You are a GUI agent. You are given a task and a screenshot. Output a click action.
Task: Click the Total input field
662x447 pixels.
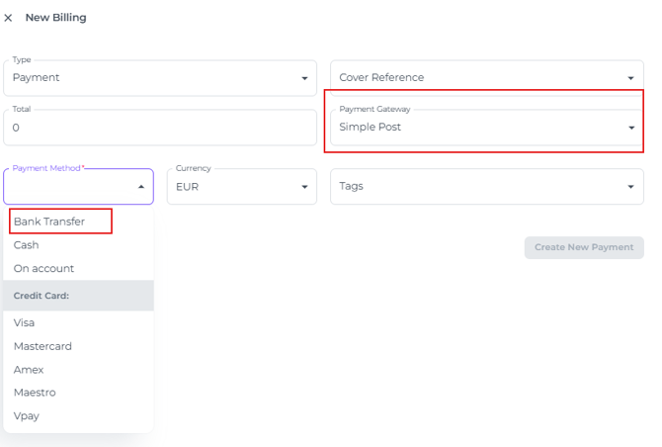[158, 128]
